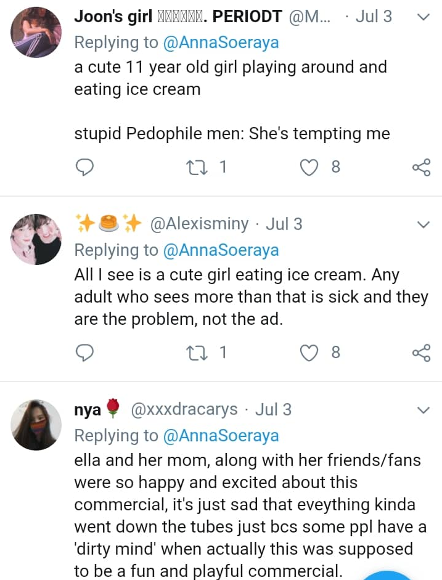Image resolution: width=442 pixels, height=580 pixels.
Task: Reply to Alexisminy's ice cream tweet
Action: 84,353
